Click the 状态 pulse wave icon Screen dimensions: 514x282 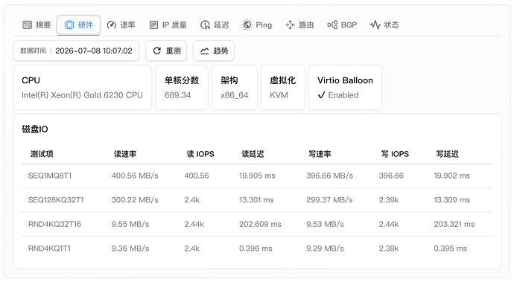point(375,25)
